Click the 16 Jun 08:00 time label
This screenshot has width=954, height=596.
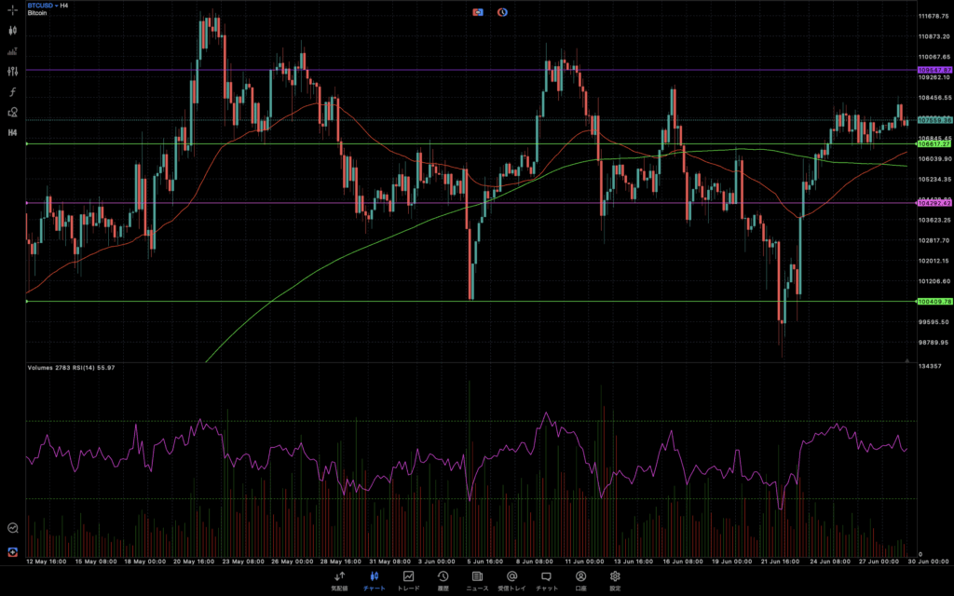(x=683, y=562)
